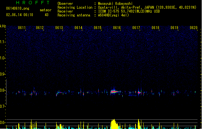Click the meteor count 43
This screenshot has width=202, height=129.
[47, 15]
